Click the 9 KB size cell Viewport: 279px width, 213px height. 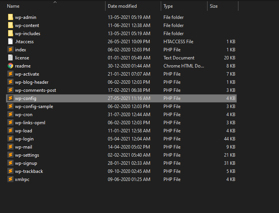[231, 147]
